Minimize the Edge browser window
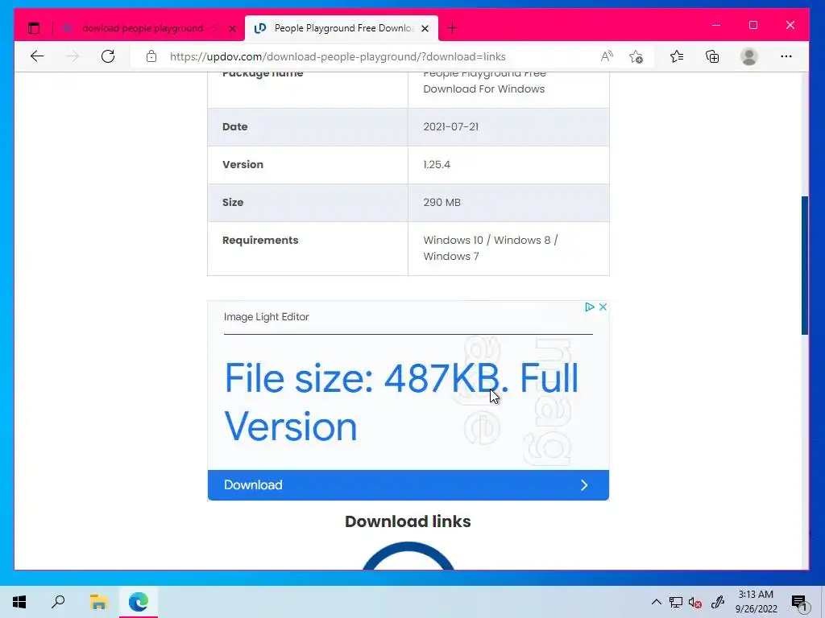Image resolution: width=825 pixels, height=618 pixels. [x=716, y=25]
